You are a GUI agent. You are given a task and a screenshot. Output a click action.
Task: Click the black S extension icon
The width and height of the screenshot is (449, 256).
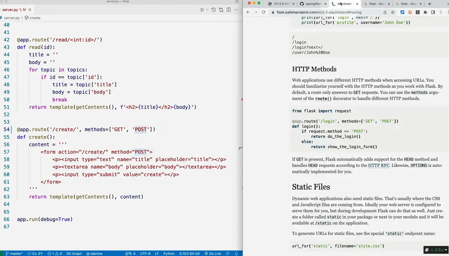pos(418,12)
